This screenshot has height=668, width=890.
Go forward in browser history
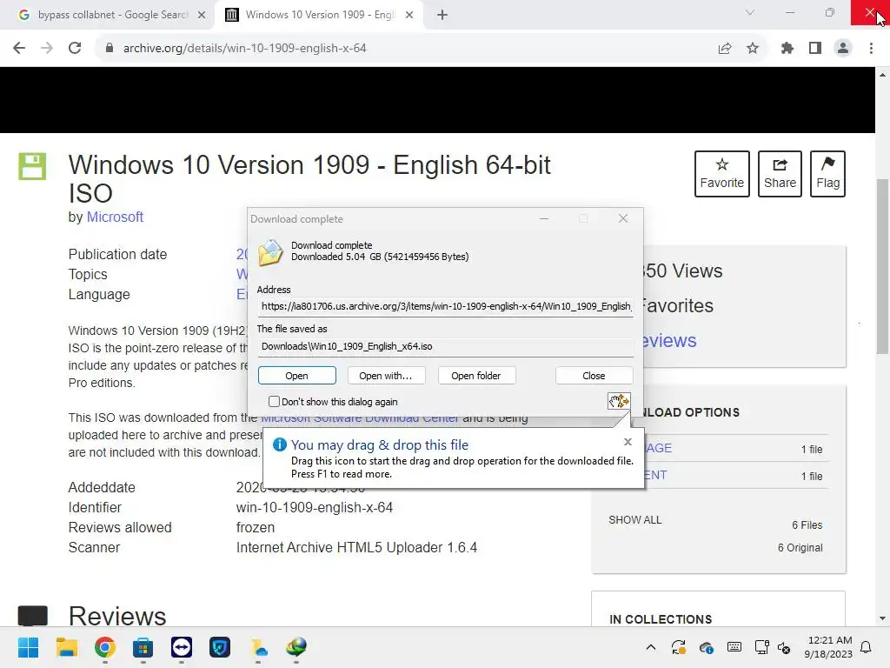(x=47, y=49)
